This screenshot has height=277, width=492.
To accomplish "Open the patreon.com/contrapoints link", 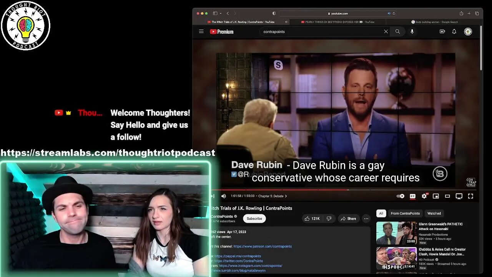I will tap(263, 246).
